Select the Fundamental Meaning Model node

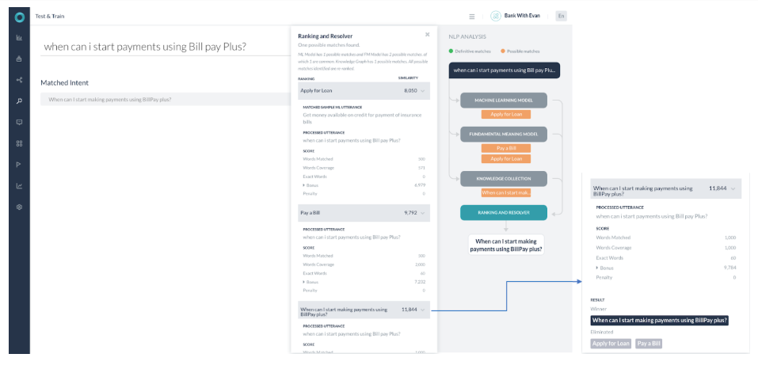(x=503, y=135)
